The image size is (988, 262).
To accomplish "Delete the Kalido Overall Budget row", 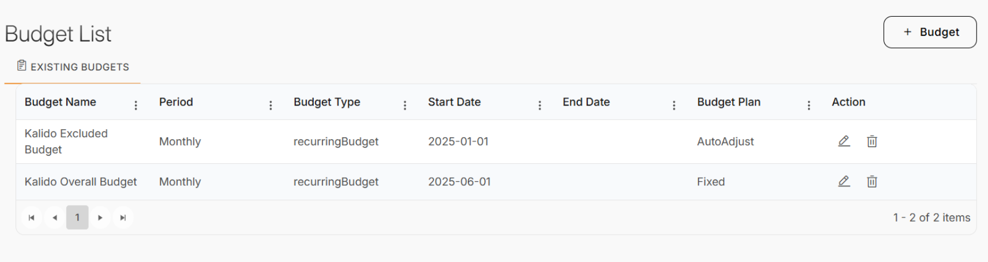I will [x=872, y=182].
